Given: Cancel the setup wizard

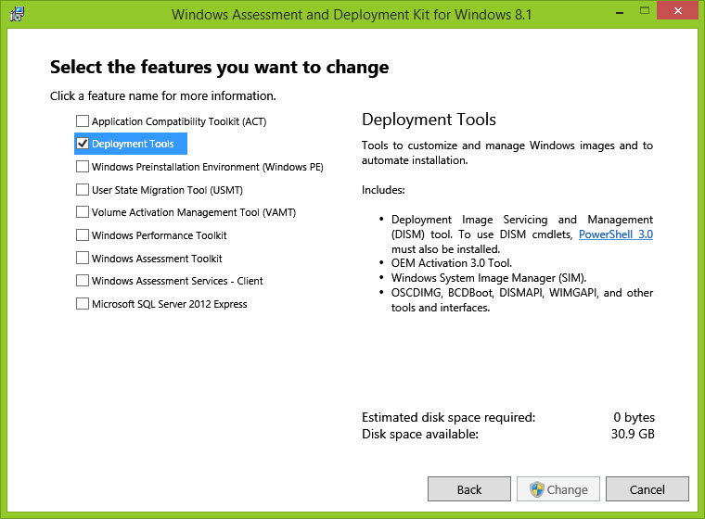Looking at the screenshot, I should tap(647, 489).
